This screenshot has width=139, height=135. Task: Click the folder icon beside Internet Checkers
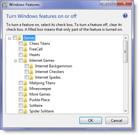31,72
